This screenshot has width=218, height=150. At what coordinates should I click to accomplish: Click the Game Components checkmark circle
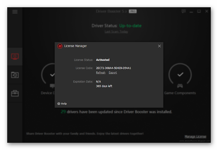[180, 74]
